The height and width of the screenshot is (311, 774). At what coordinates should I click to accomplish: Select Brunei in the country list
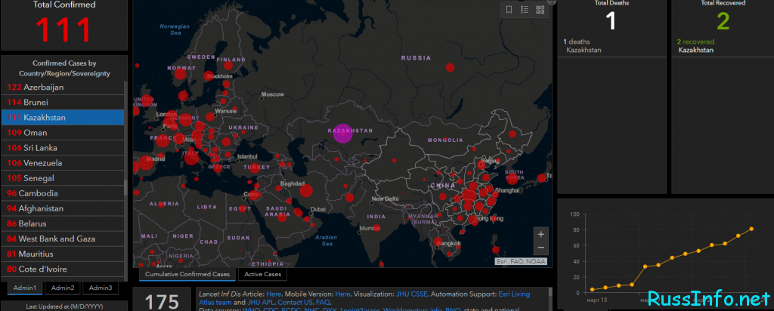coord(63,103)
